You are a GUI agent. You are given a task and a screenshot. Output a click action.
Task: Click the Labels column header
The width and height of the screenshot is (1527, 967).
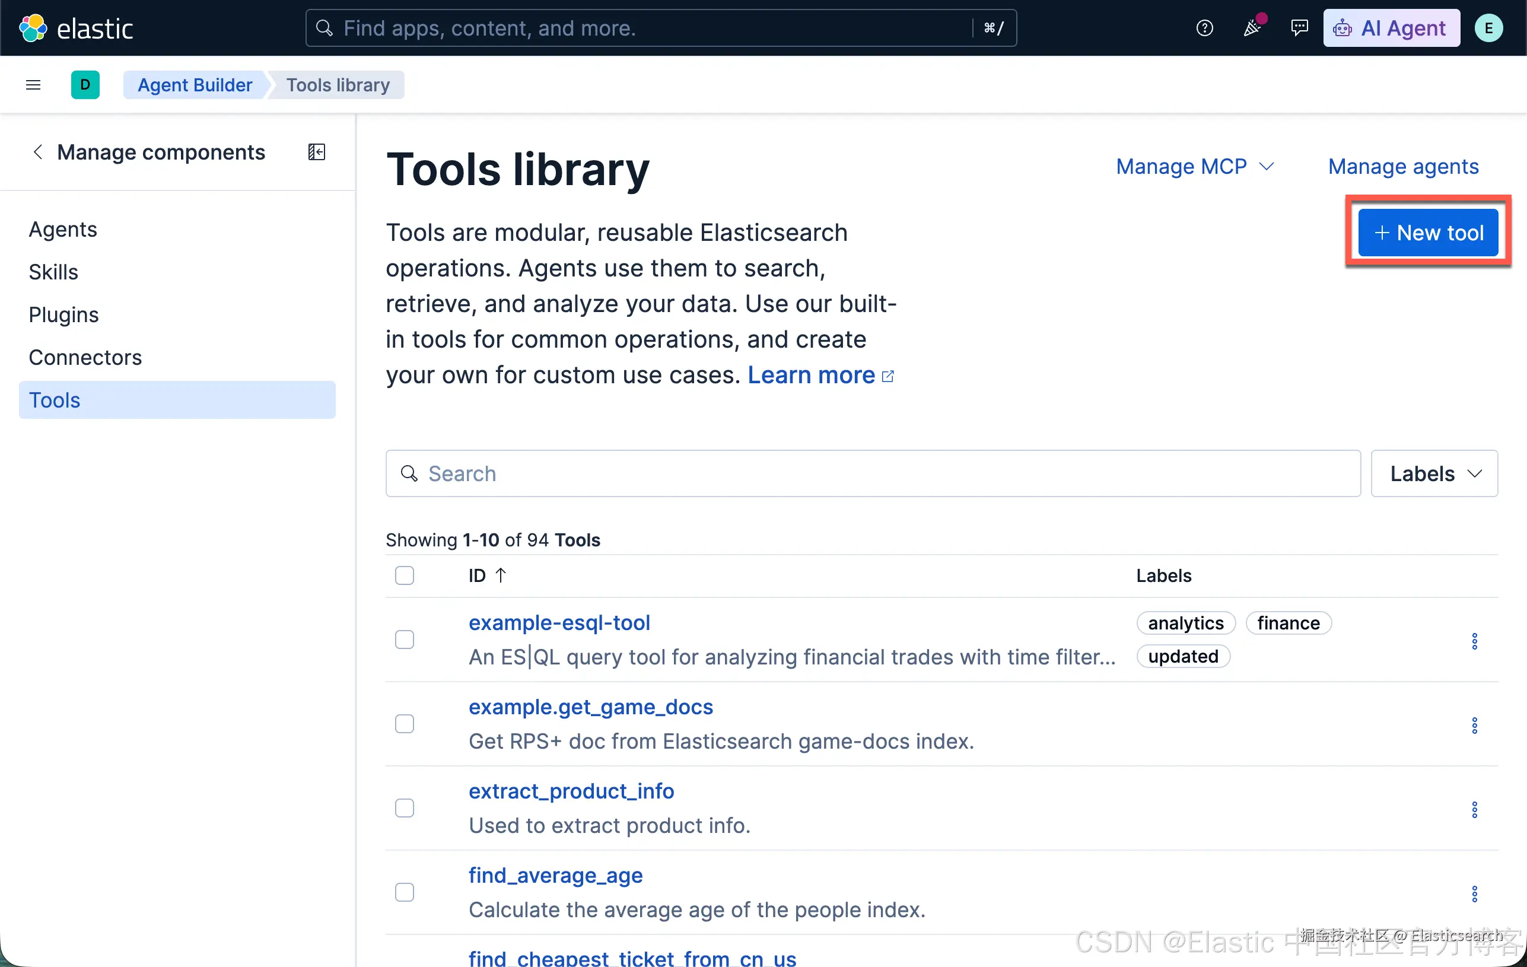[x=1163, y=576]
